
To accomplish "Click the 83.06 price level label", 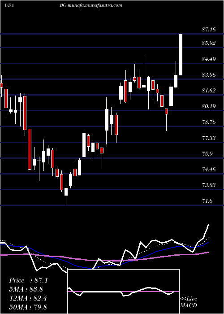I will coord(209,75).
